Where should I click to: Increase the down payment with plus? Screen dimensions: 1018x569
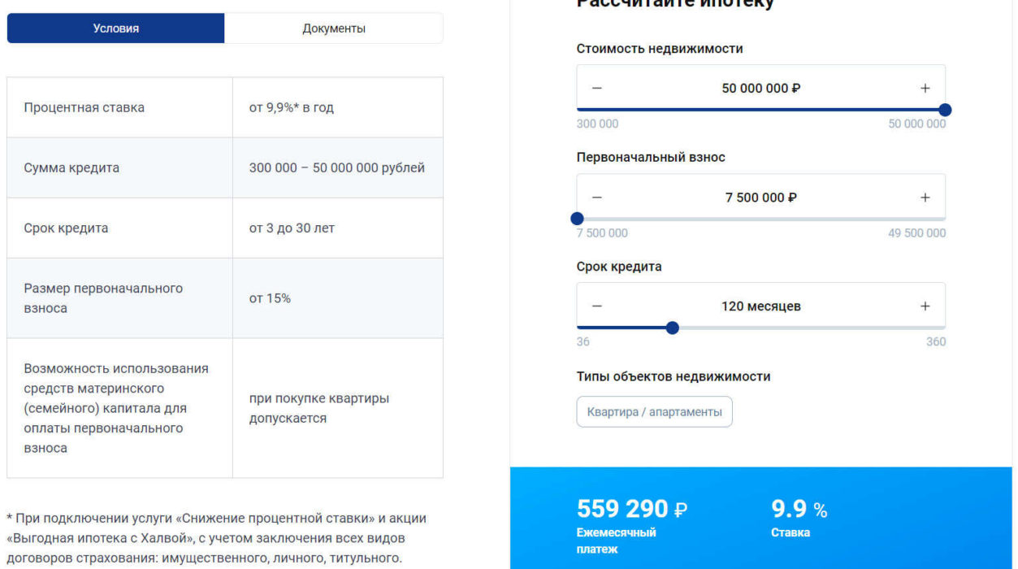click(925, 197)
